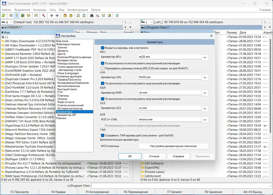Image resolution: width=273 pixels, height=195 pixels.
Task: Click 'Настройка архиваторных плагинов' button
Action: [173, 146]
